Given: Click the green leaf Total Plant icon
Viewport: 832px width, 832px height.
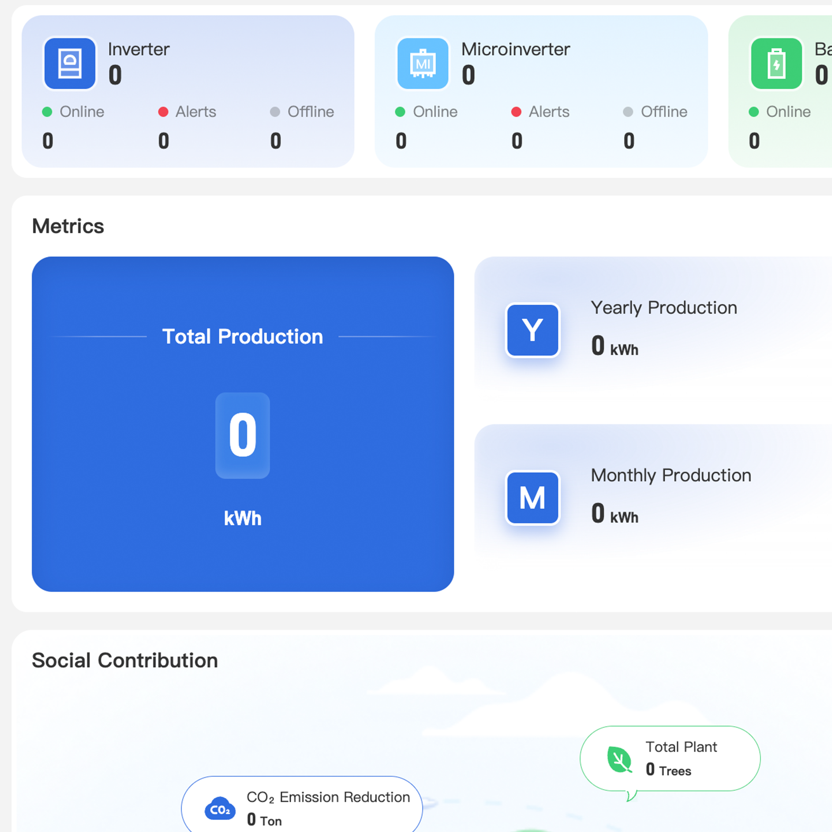Looking at the screenshot, I should click(619, 759).
